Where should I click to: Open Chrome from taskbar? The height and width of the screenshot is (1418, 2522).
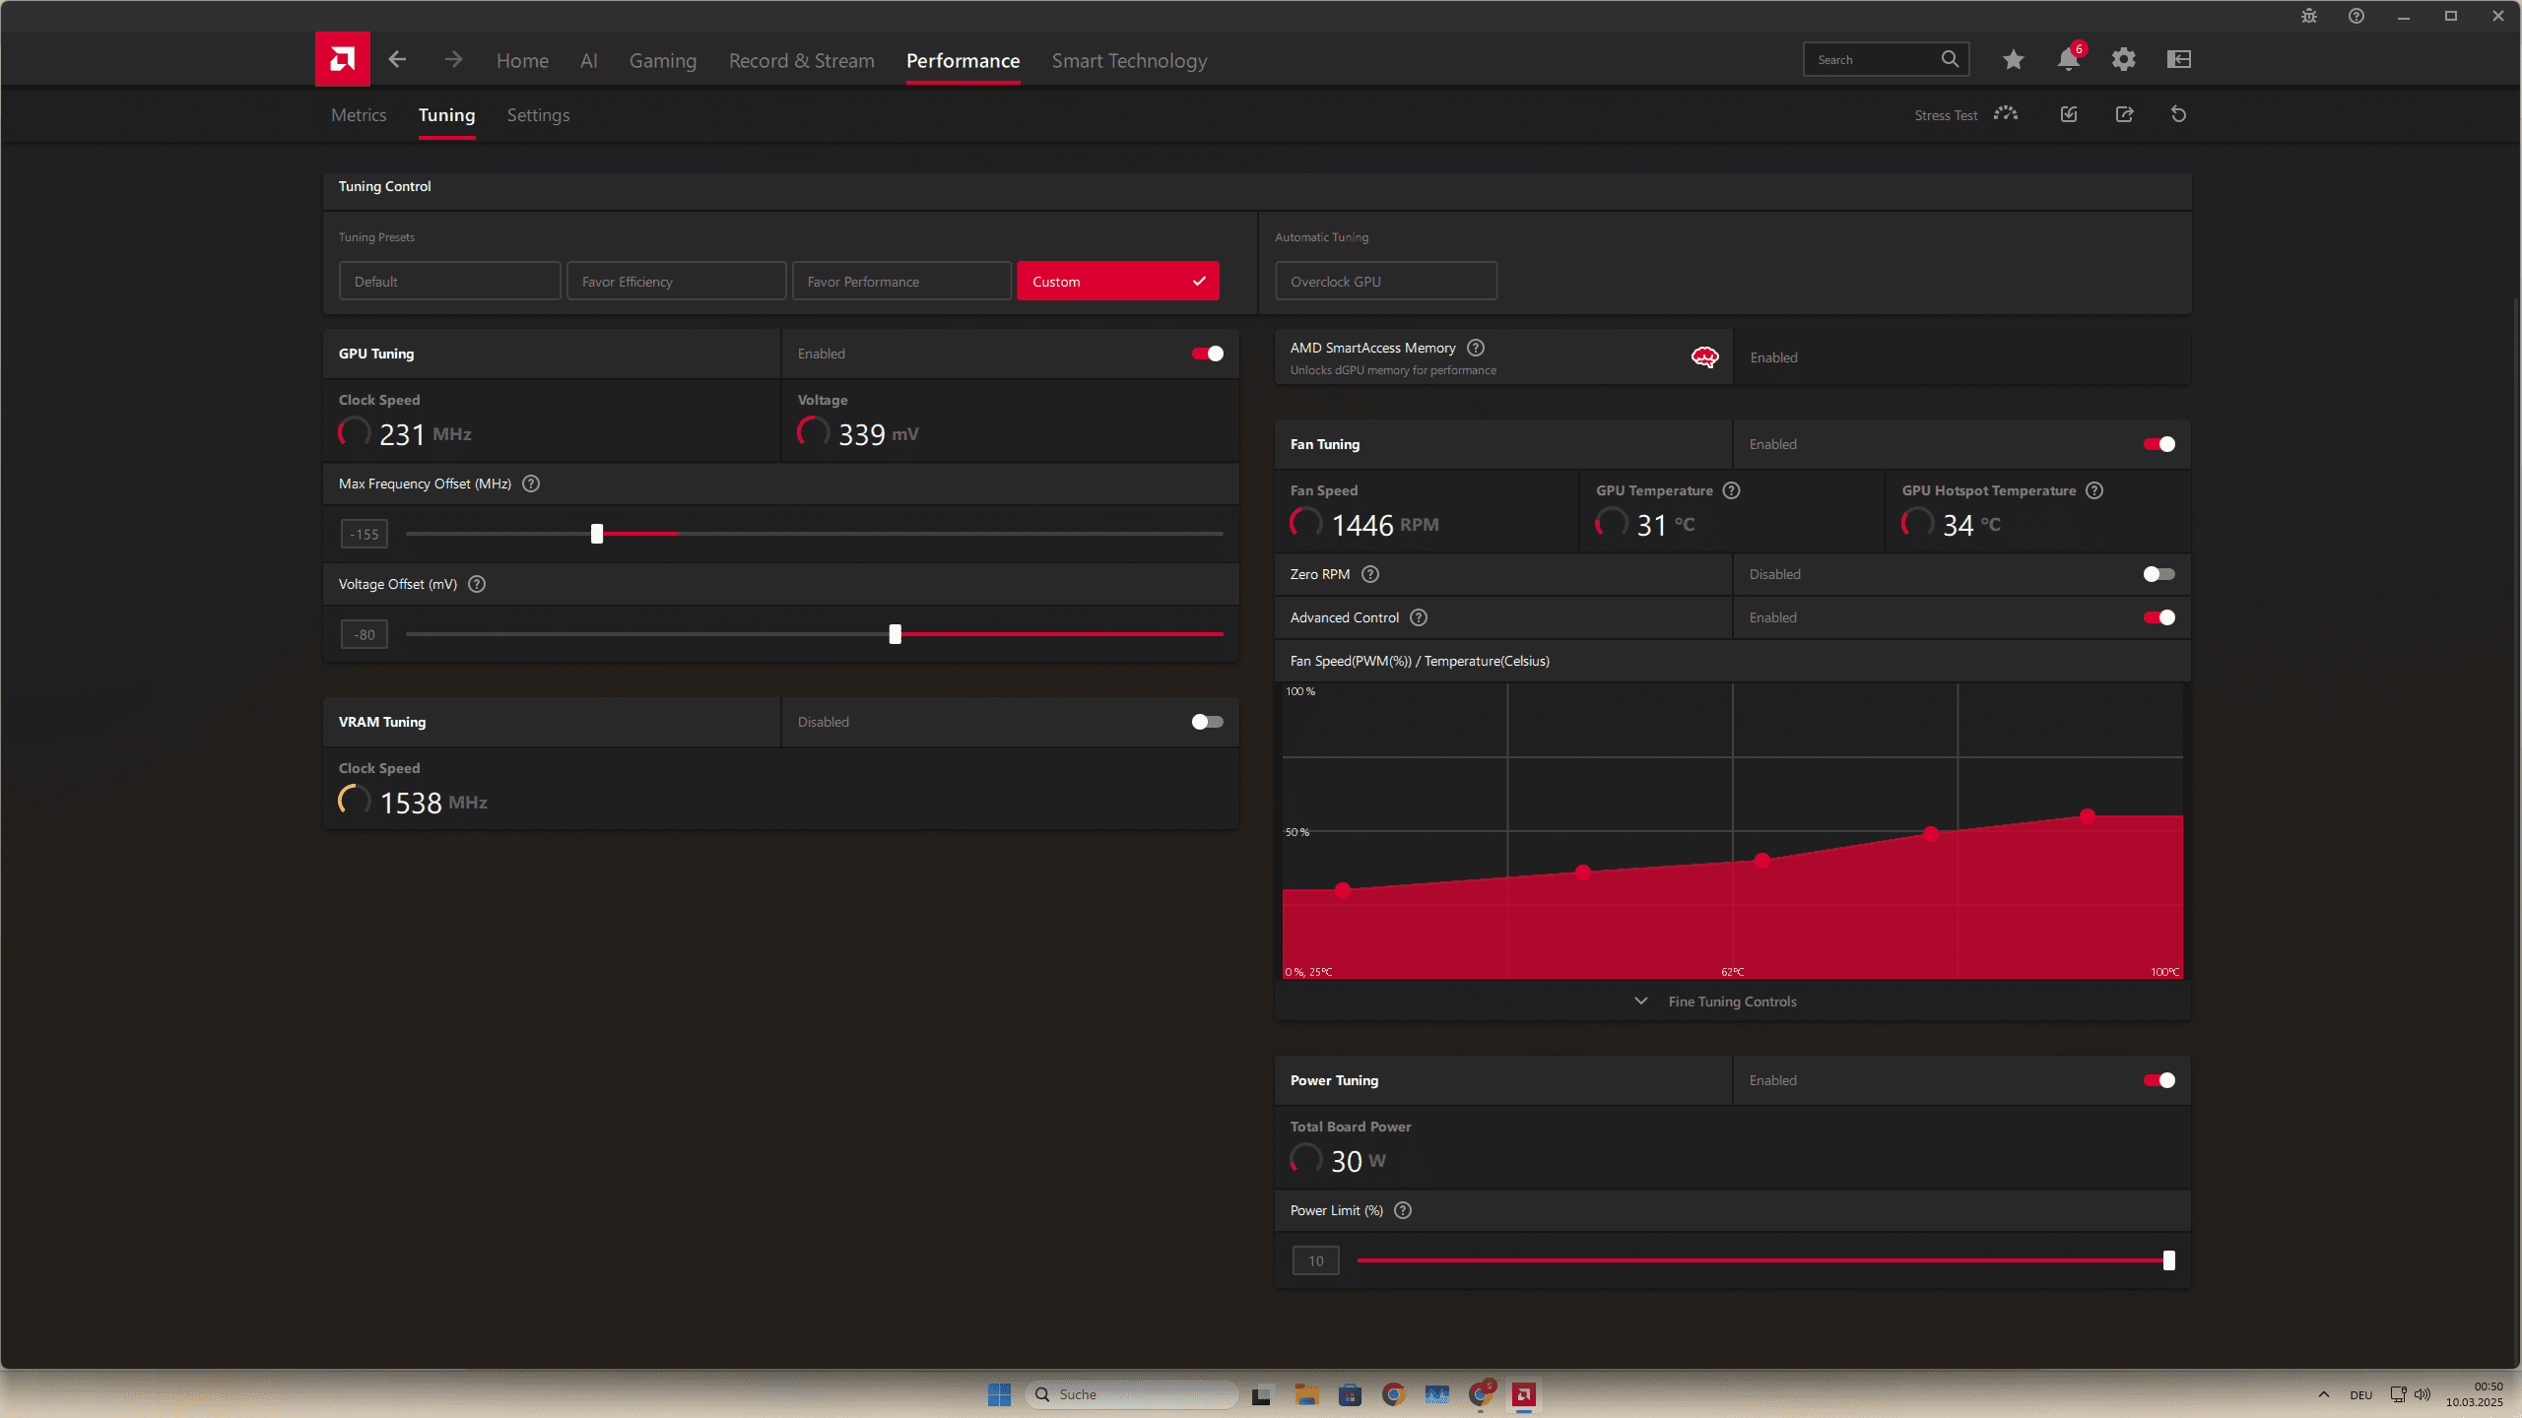click(x=1393, y=1394)
